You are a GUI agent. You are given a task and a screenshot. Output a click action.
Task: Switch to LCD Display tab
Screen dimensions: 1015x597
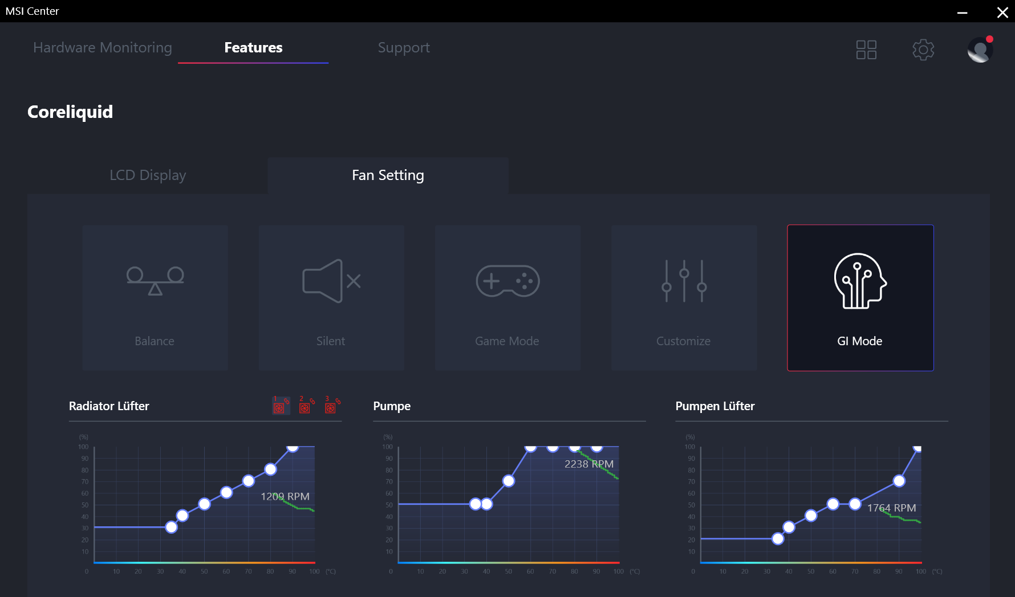pyautogui.click(x=148, y=175)
